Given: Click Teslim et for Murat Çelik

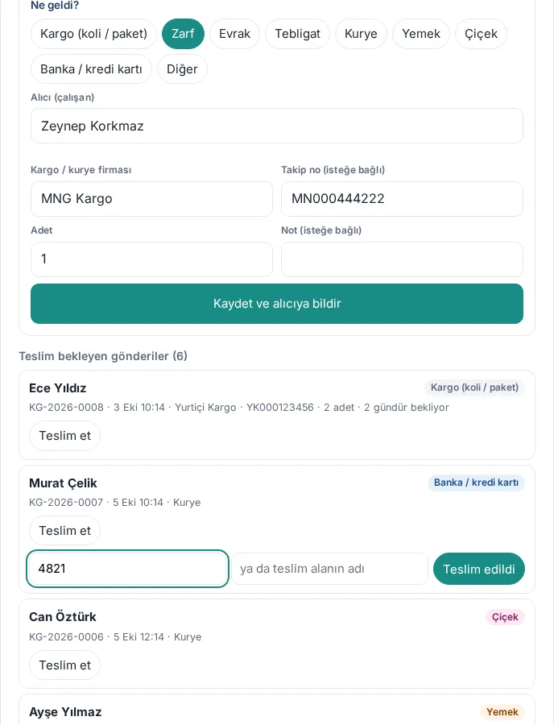Looking at the screenshot, I should click(x=64, y=530).
